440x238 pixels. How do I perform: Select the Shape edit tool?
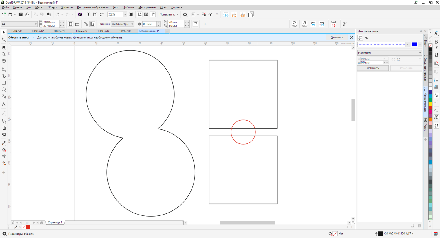(4, 40)
